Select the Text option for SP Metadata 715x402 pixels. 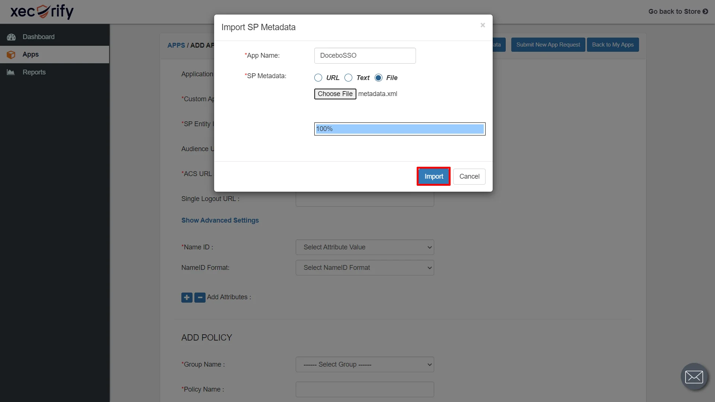coord(349,78)
